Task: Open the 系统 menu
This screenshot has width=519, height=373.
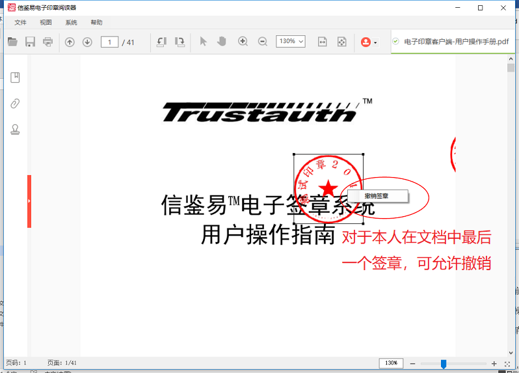Action: [71, 23]
